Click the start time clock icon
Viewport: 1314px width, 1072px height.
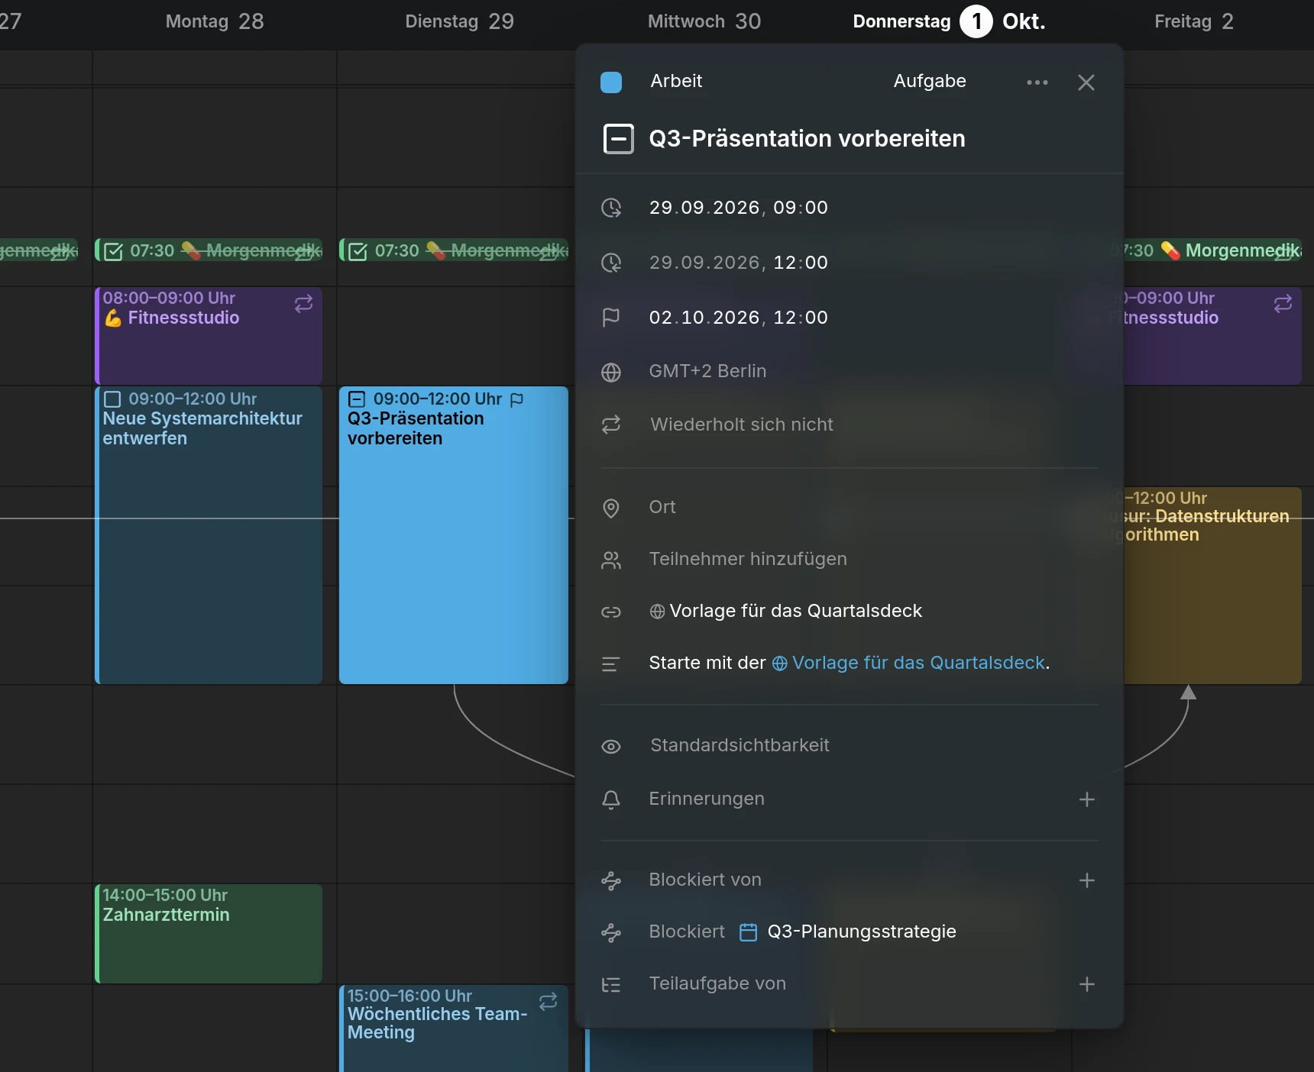[x=611, y=208]
